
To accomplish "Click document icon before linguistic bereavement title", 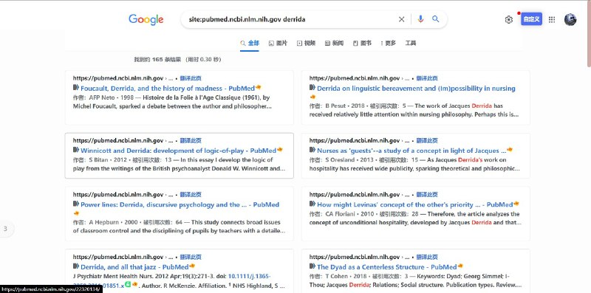I will click(312, 88).
